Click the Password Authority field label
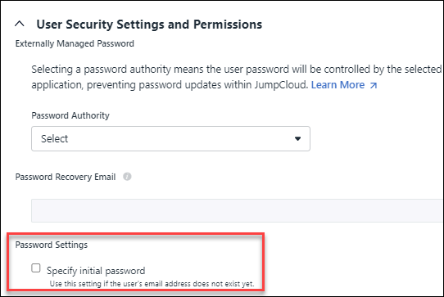 coord(70,115)
